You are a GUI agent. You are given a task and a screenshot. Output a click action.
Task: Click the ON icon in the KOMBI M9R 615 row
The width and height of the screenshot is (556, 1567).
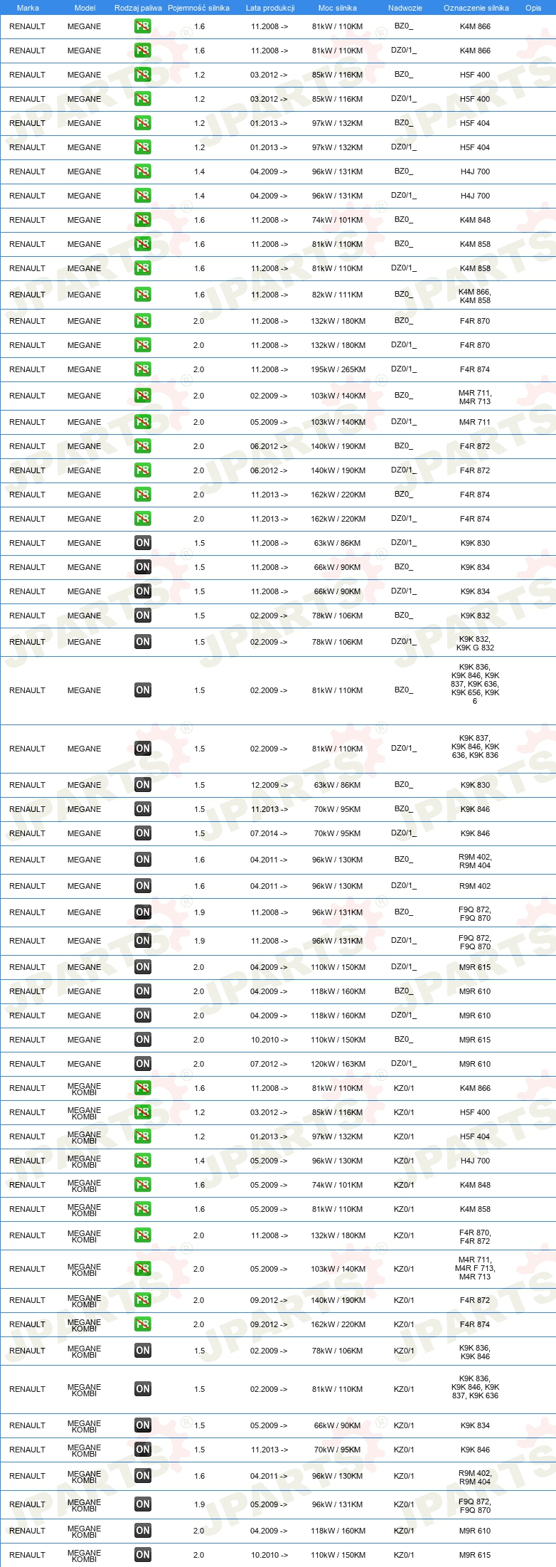(x=142, y=1555)
